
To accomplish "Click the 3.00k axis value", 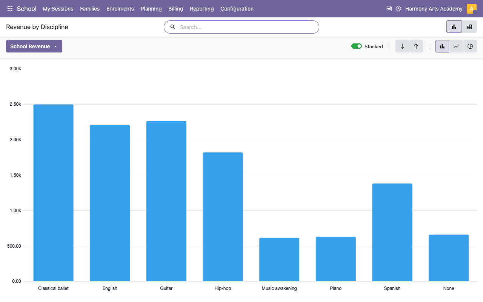I will (15, 69).
